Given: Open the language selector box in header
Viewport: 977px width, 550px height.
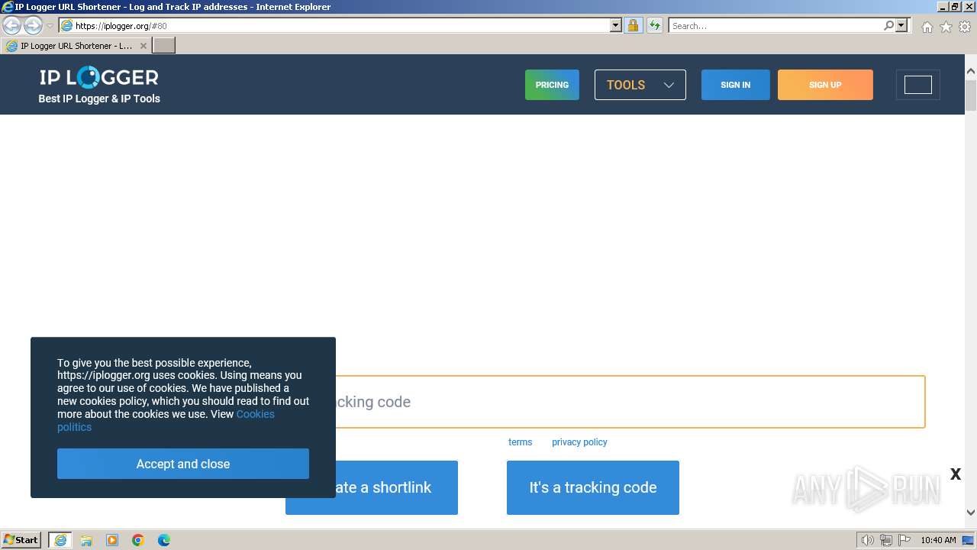Looking at the screenshot, I should click(x=918, y=85).
